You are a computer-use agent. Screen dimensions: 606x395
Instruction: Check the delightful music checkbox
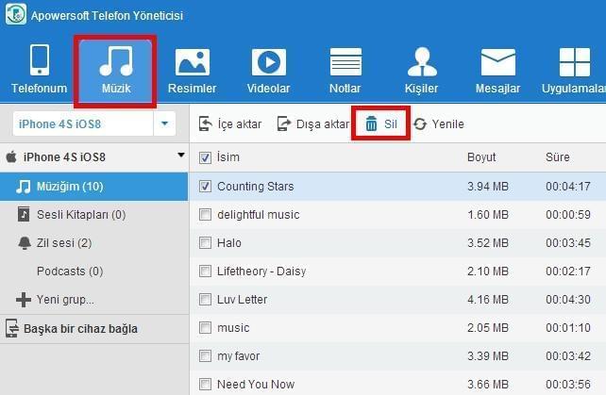coord(205,214)
